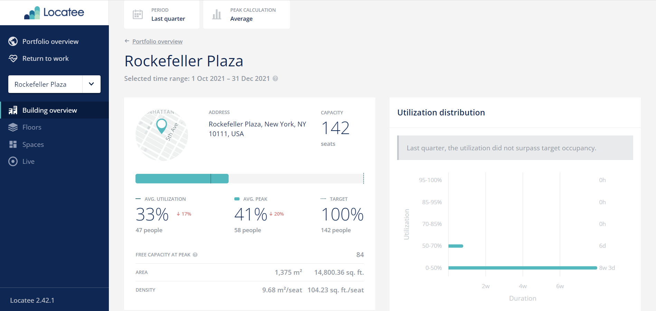This screenshot has width=656, height=311.
Task: Open Peak Calculation Average selector
Action: 246,14
